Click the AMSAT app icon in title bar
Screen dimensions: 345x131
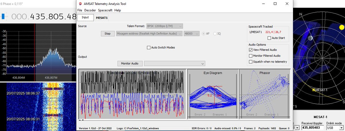80,4
